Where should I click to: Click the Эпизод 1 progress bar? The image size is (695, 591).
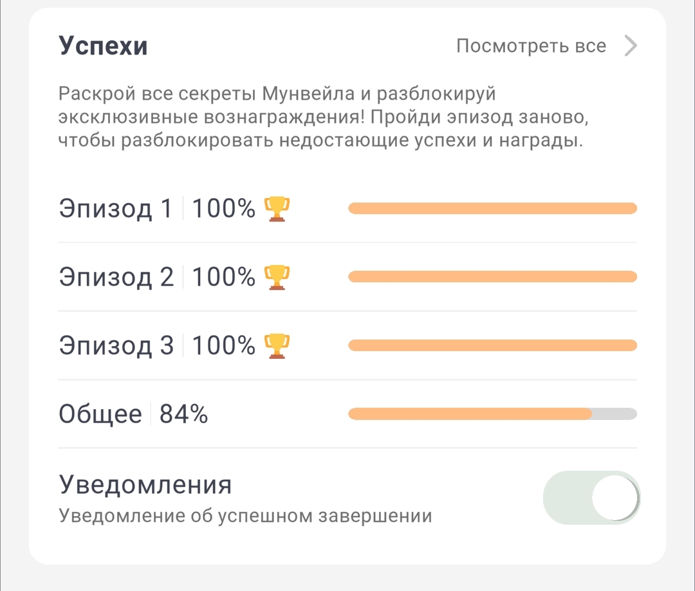tap(492, 208)
